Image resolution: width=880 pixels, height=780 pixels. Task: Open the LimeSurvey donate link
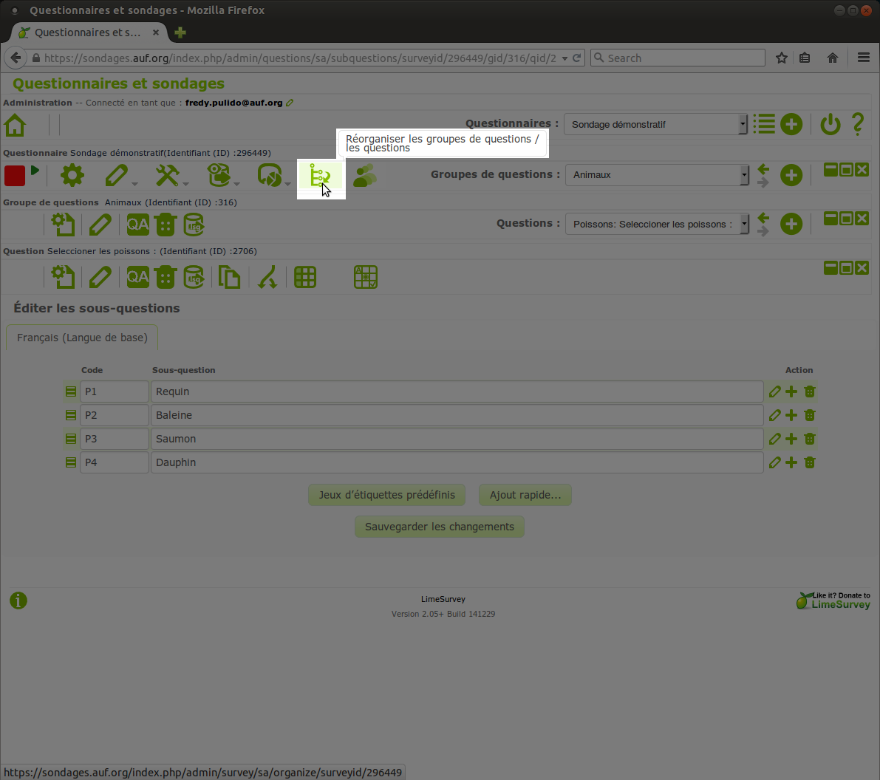(x=833, y=601)
